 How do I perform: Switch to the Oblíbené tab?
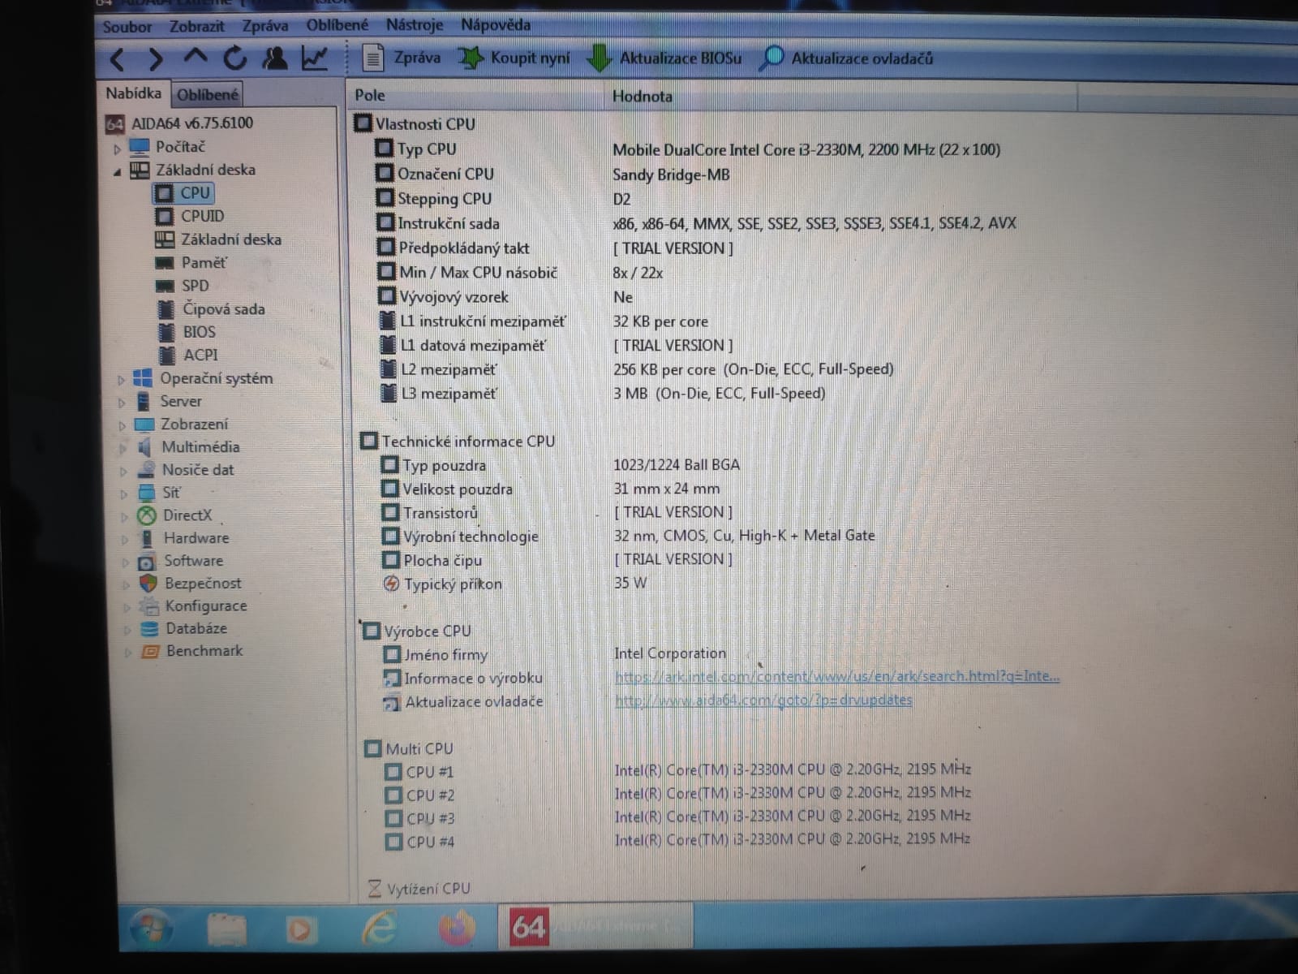pos(208,95)
